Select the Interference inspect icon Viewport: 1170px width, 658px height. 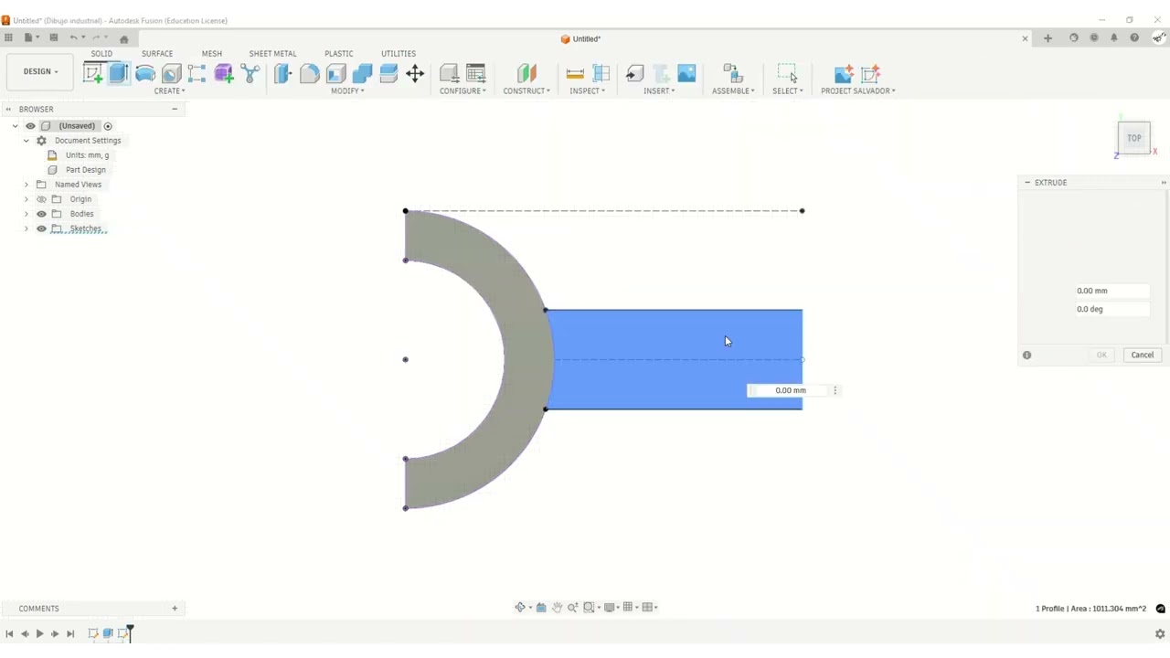point(601,74)
